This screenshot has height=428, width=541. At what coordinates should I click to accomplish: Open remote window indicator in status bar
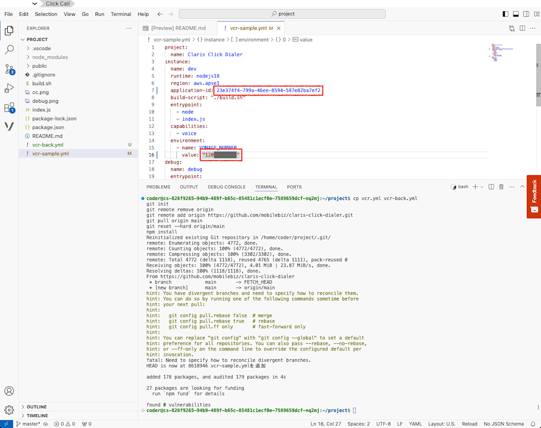[x=6, y=424]
